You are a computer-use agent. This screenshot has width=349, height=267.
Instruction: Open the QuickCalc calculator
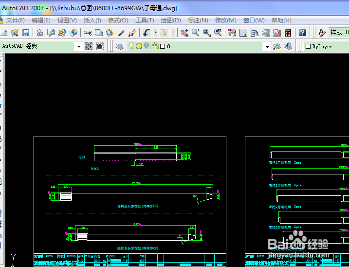point(288,33)
